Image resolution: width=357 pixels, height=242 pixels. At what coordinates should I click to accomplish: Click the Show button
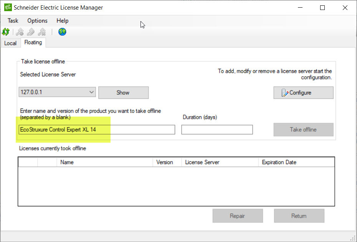(x=123, y=92)
